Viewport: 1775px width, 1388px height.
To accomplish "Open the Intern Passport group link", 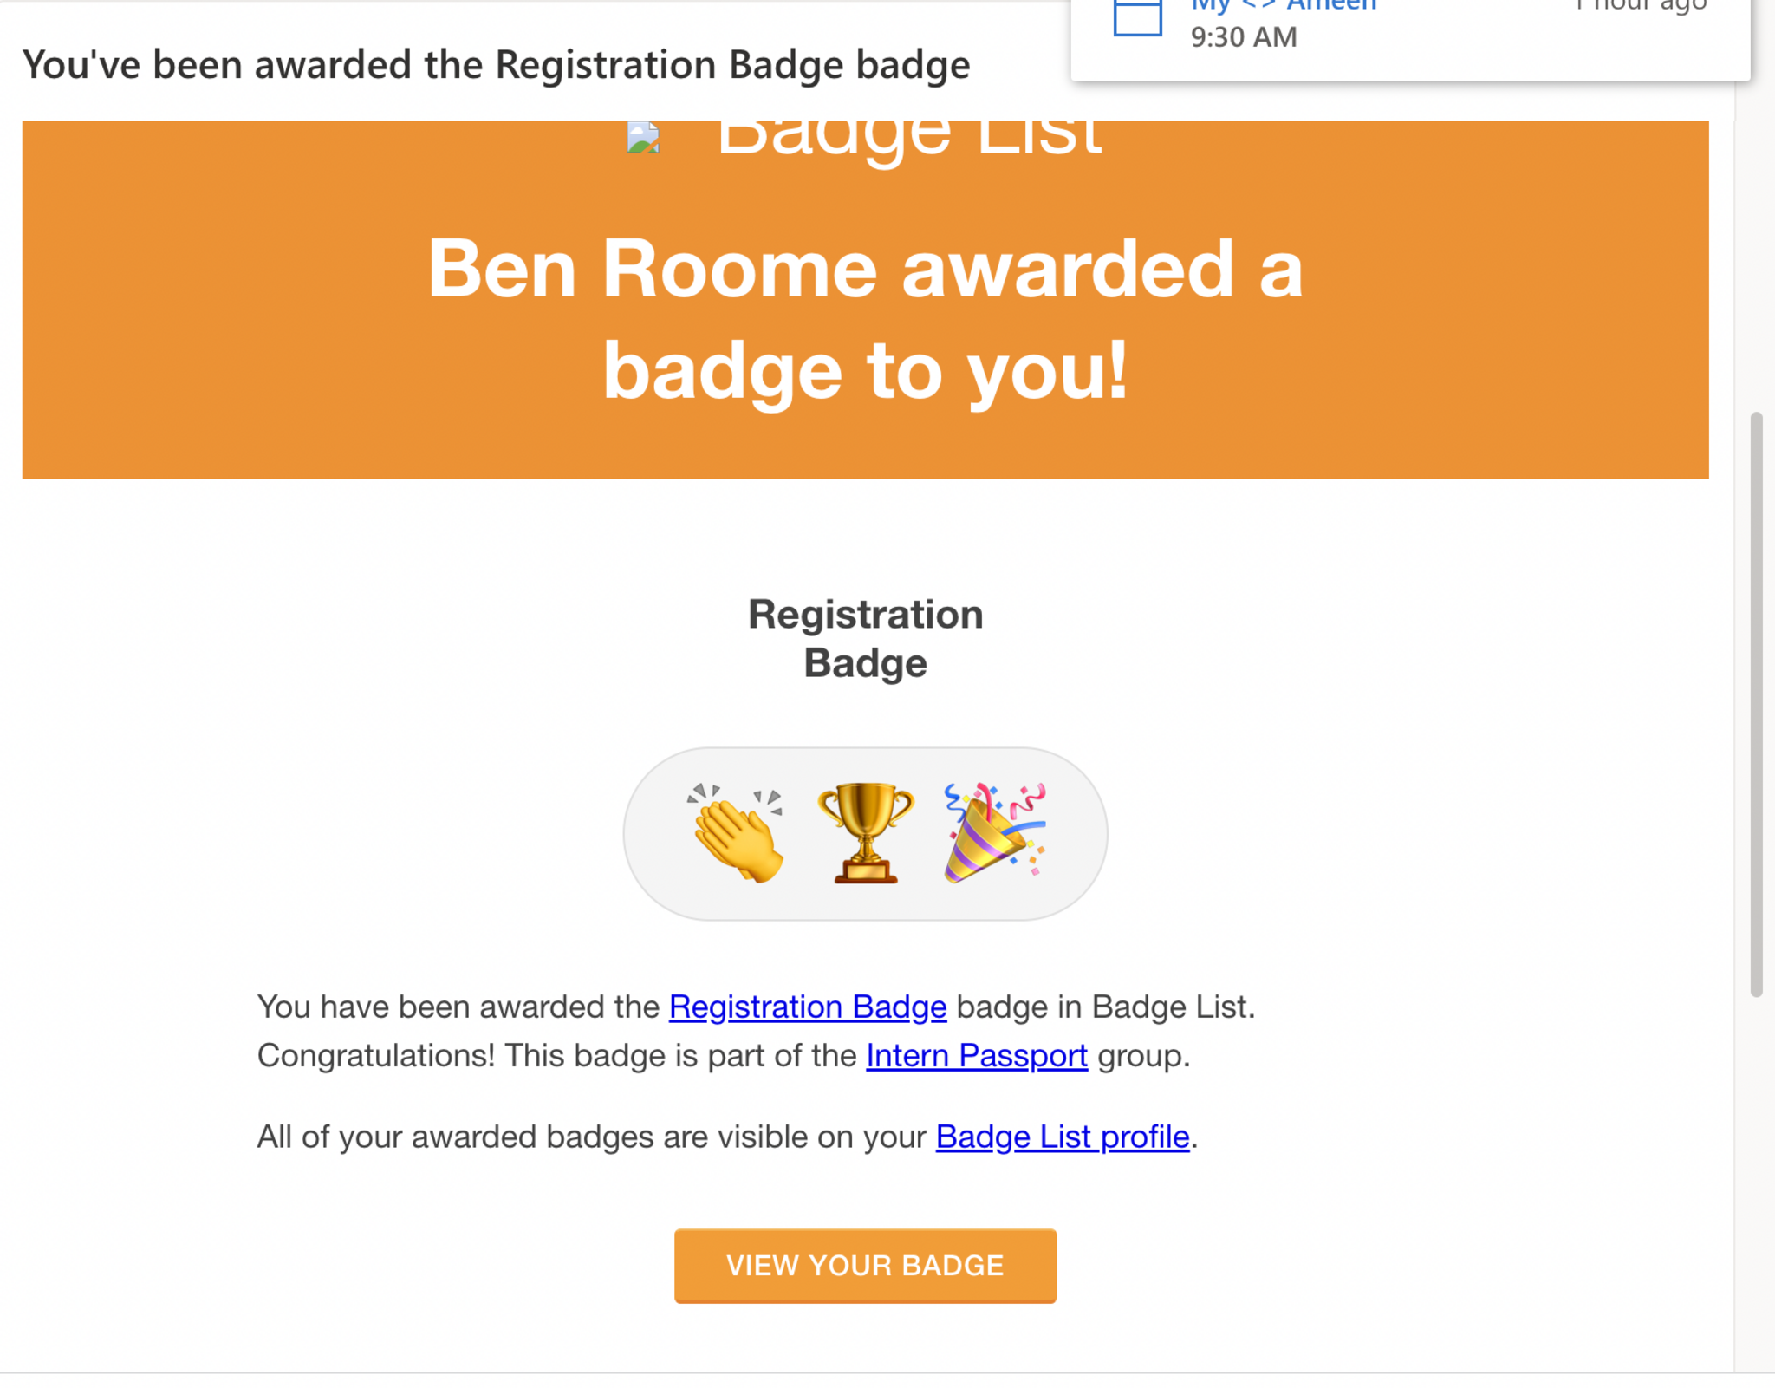I will 976,1055.
